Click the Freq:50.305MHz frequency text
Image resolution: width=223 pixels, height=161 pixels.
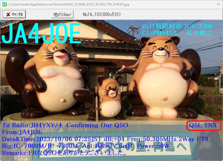153,139
